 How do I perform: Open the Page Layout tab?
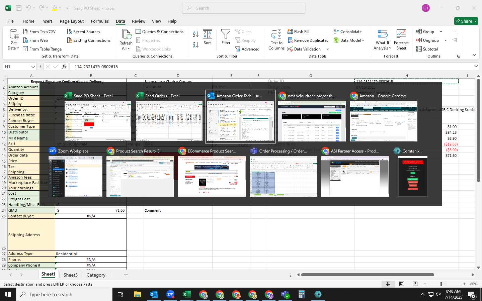point(72,21)
